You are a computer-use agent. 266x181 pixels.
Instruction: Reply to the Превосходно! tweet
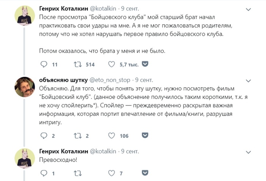tap(44, 173)
